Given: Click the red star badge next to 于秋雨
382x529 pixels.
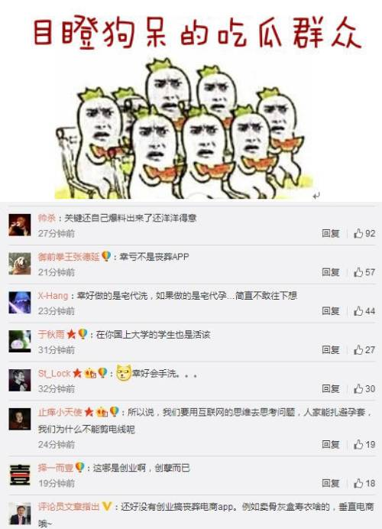Looking at the screenshot, I should pyautogui.click(x=72, y=334).
